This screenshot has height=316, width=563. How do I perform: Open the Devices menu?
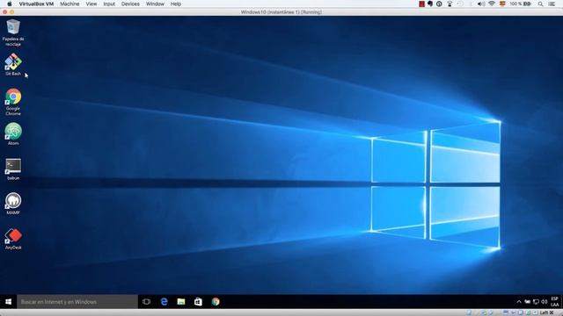pyautogui.click(x=130, y=4)
